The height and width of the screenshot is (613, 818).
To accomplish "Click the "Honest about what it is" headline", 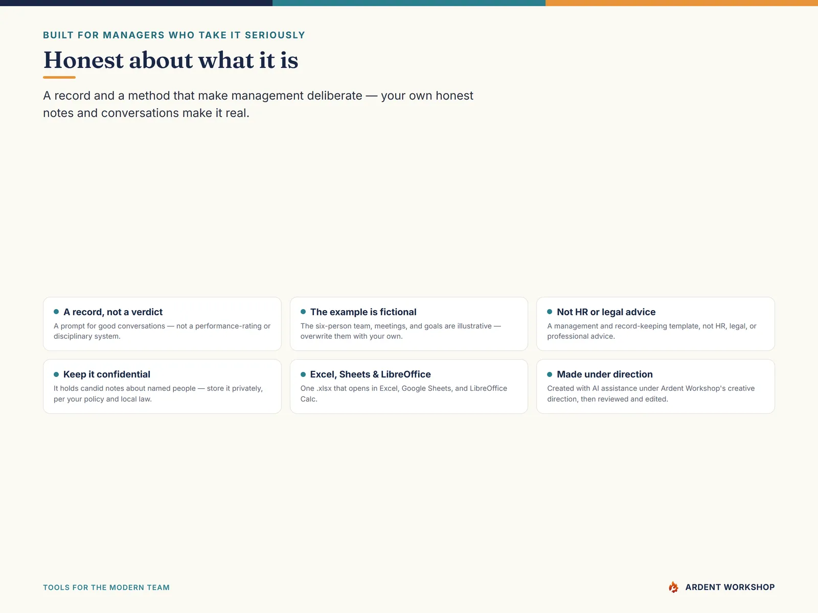I will pos(171,60).
